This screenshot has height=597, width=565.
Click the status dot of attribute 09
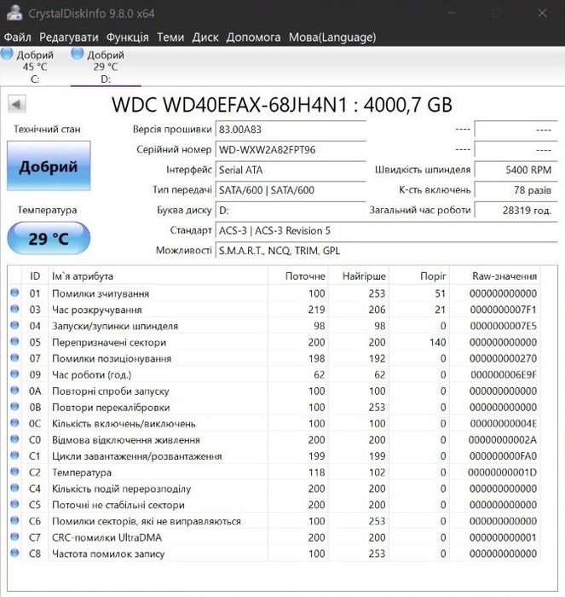click(x=14, y=374)
